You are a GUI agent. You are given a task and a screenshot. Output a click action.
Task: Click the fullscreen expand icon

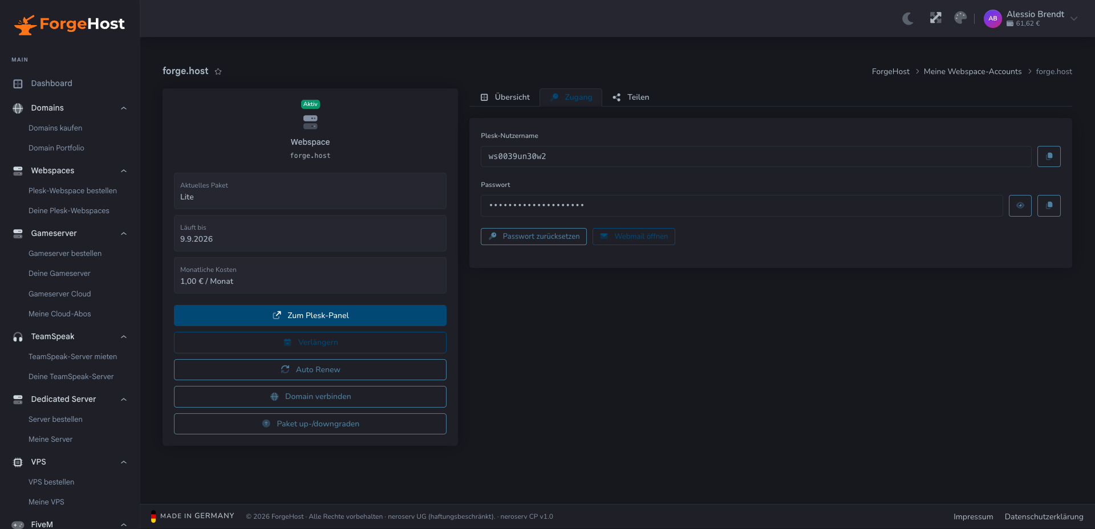(x=935, y=18)
